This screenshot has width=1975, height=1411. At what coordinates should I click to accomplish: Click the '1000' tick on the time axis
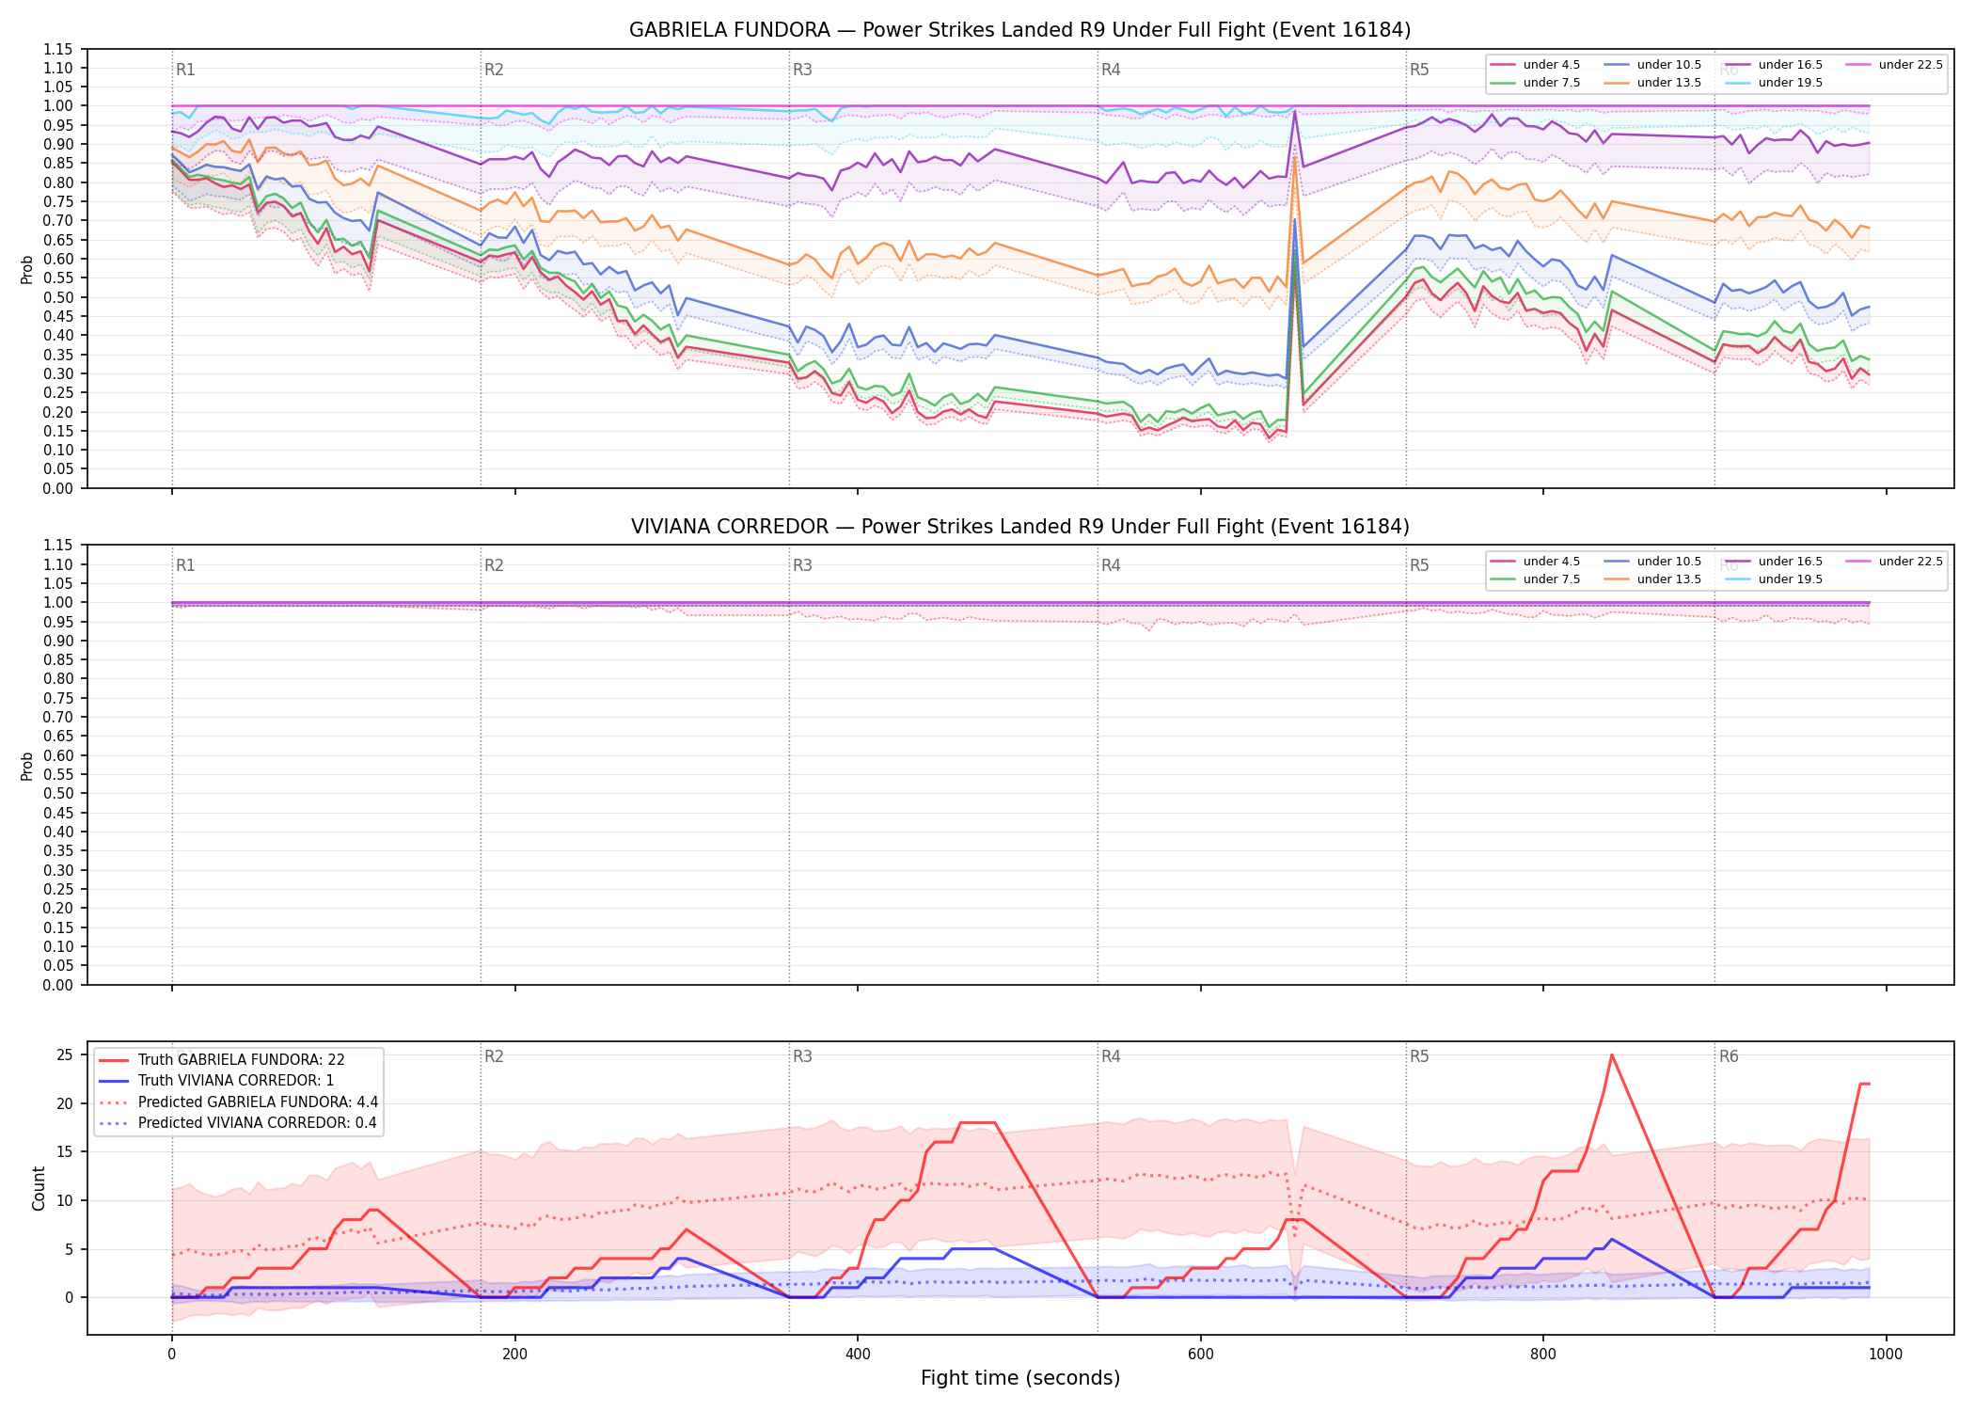(1886, 1355)
